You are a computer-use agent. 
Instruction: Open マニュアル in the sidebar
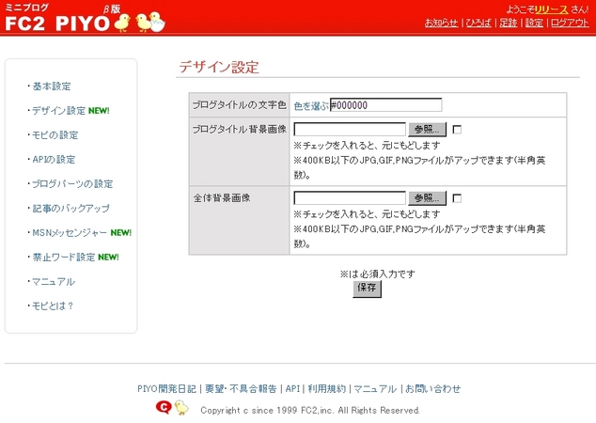[54, 282]
